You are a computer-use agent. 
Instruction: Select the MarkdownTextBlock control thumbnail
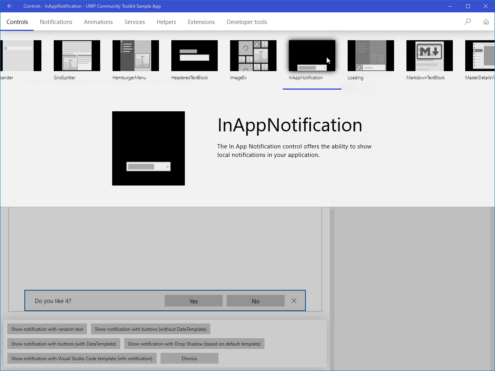click(429, 55)
